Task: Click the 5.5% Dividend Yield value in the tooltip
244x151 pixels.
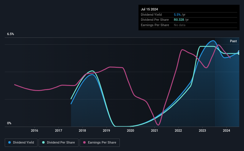Action: (177, 15)
